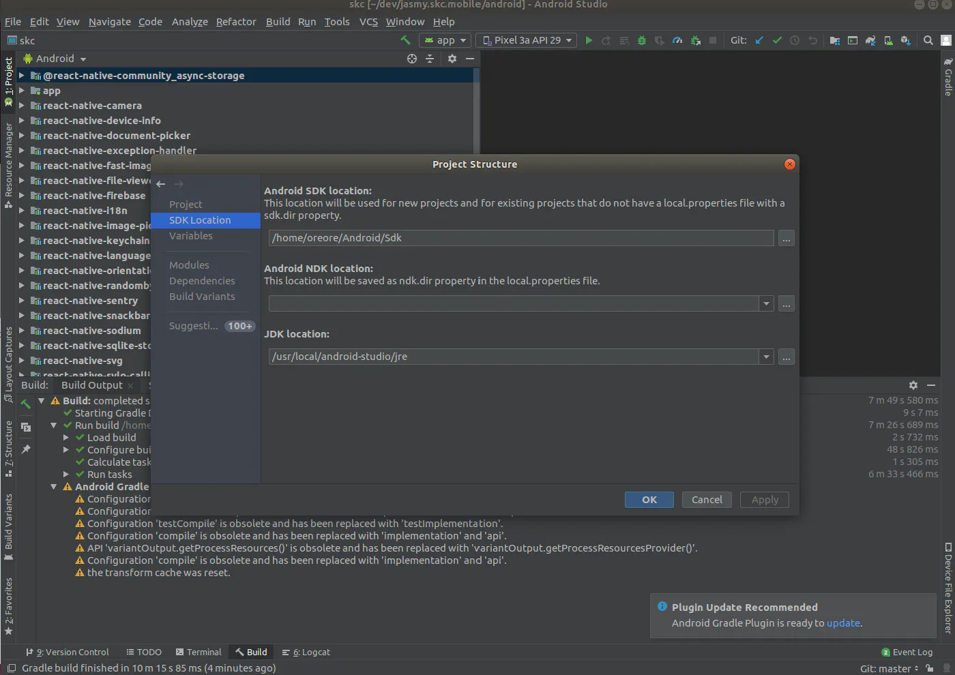This screenshot has width=955, height=675.
Task: Update the project with the blue Git arrow
Action: pos(759,40)
